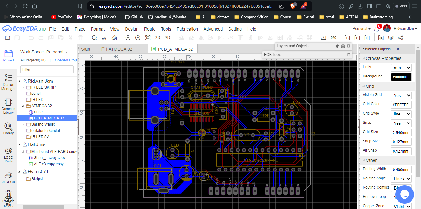The height and width of the screenshot is (209, 421).
Task: Open Layers and Objects gear settings
Action: point(343,46)
